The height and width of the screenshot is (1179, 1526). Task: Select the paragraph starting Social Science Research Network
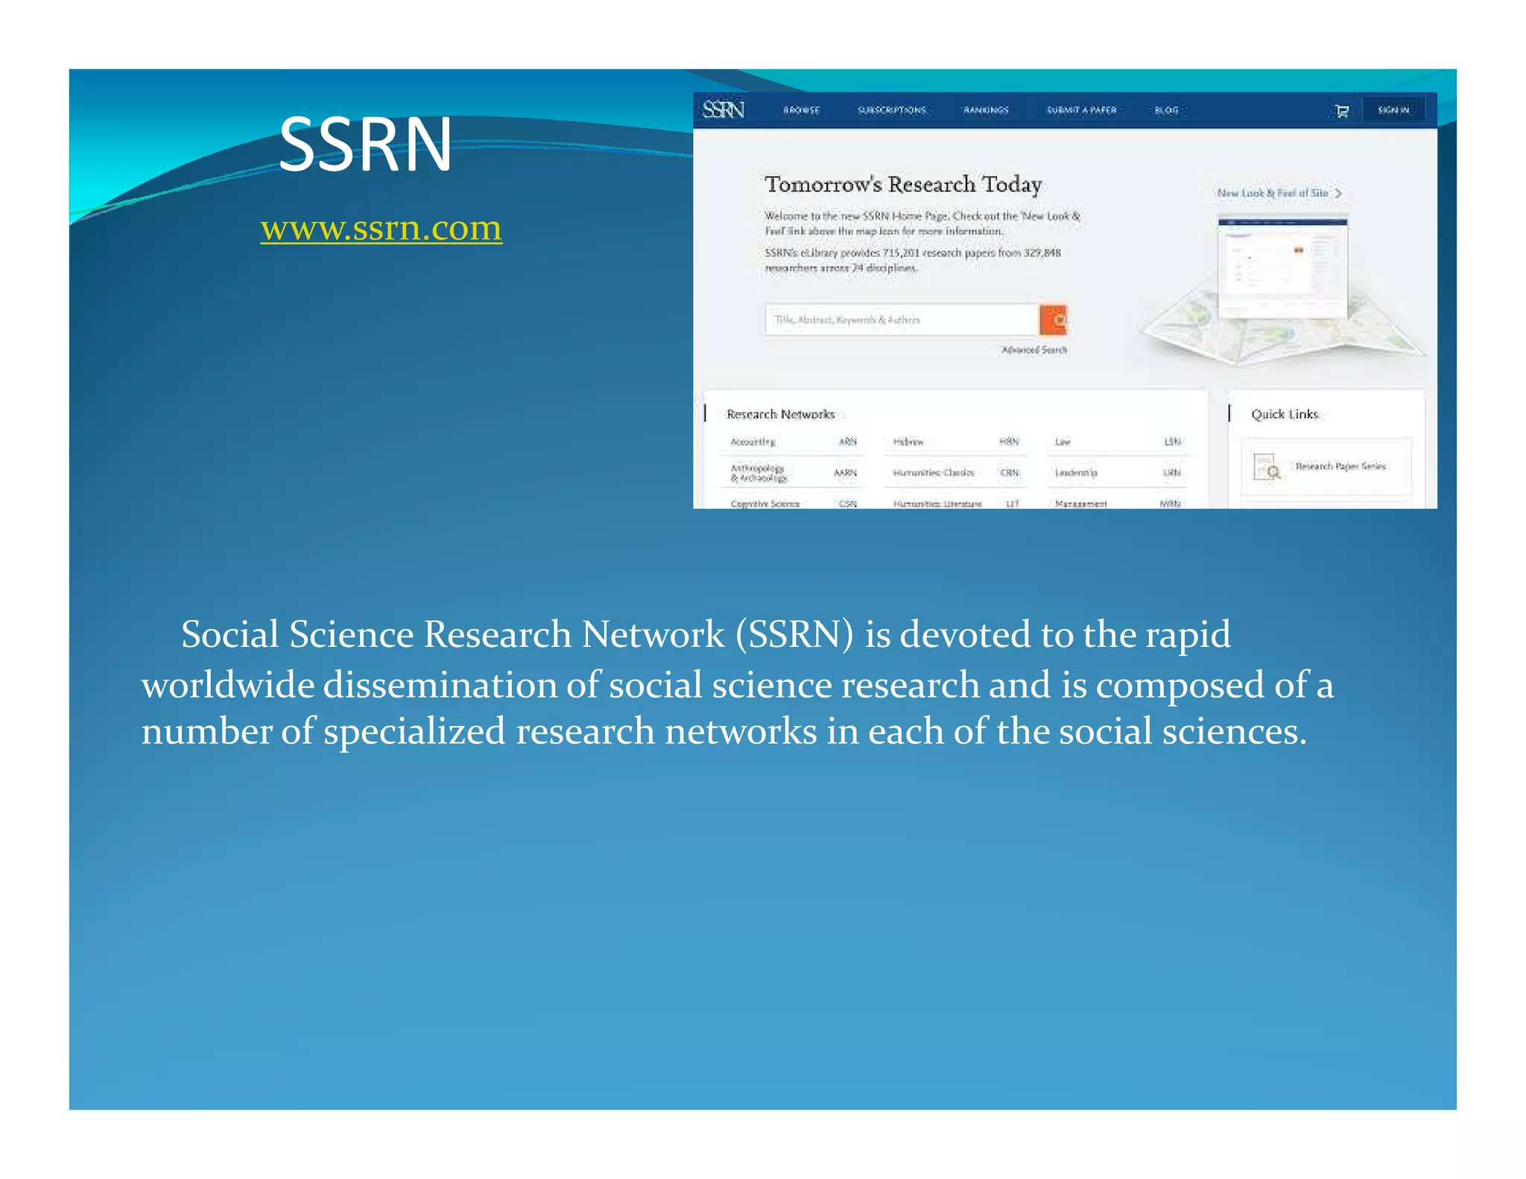(x=737, y=682)
